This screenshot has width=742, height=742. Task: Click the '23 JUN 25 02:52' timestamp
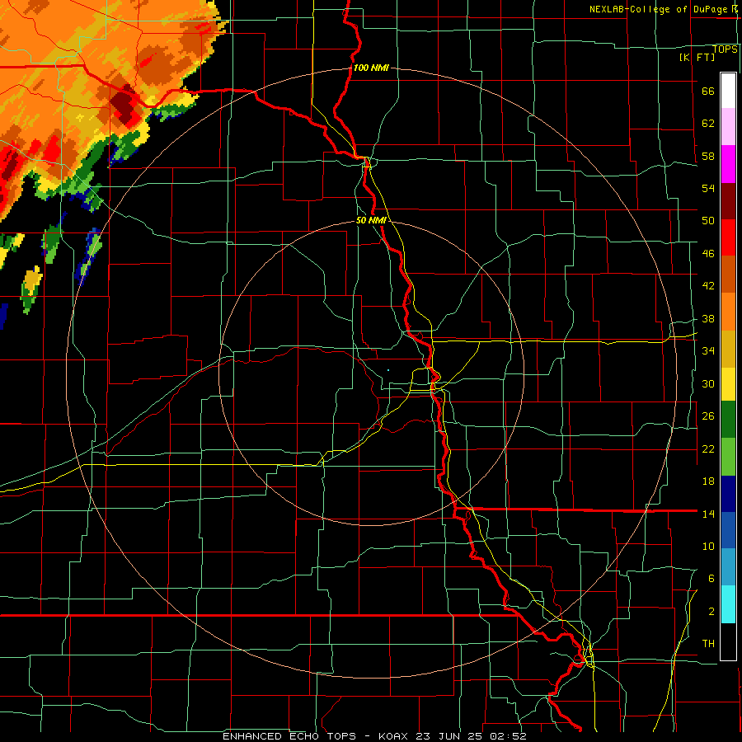(x=471, y=736)
